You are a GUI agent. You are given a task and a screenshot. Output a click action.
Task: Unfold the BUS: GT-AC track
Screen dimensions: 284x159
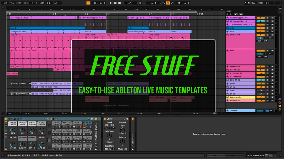pos(227,80)
